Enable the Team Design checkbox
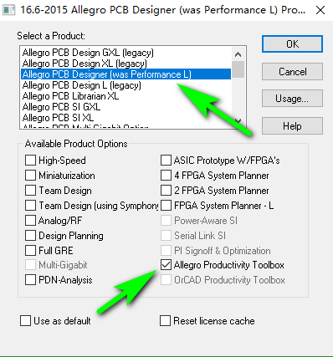Viewport: 333px width, 357px height. click(30, 191)
